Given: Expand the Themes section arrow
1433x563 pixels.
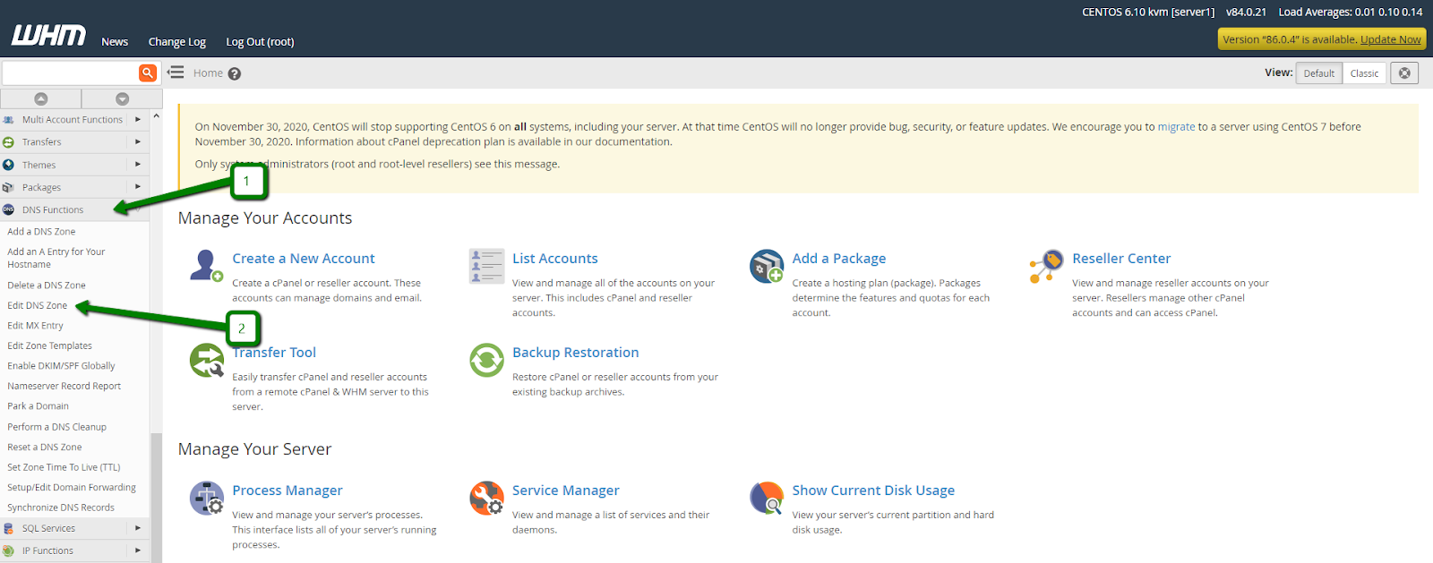Looking at the screenshot, I should tap(138, 164).
